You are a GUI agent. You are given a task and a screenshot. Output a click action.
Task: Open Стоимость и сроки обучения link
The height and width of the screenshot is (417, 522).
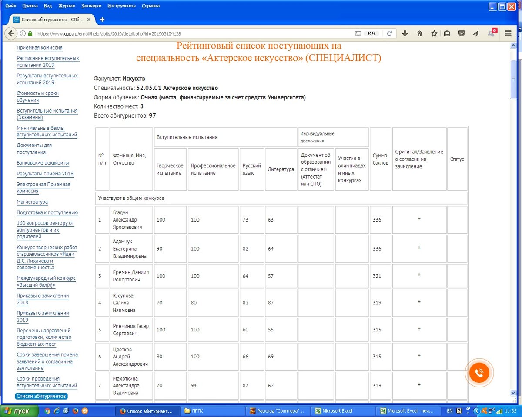click(x=38, y=96)
